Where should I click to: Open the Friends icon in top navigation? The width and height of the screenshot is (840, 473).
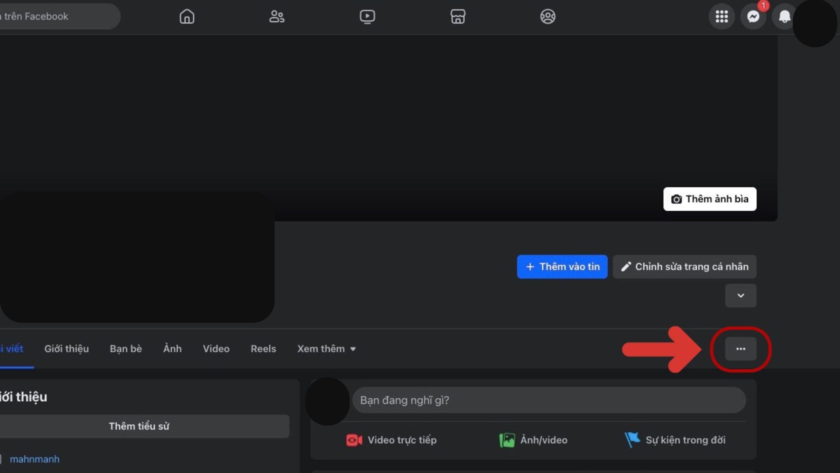pyautogui.click(x=277, y=17)
